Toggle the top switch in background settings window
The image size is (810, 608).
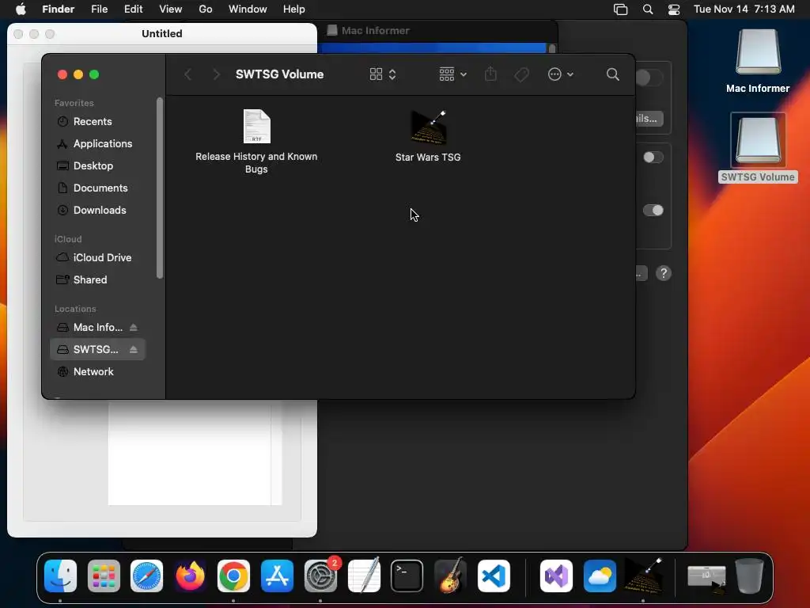pos(649,78)
